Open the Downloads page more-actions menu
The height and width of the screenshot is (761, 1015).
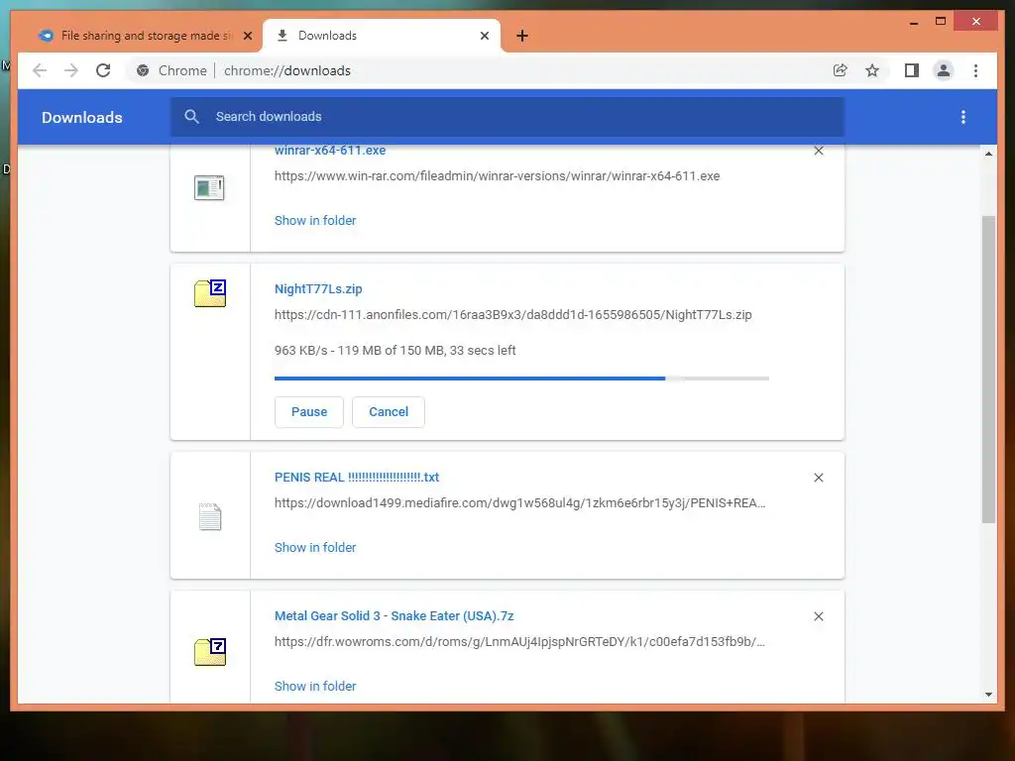click(x=963, y=117)
